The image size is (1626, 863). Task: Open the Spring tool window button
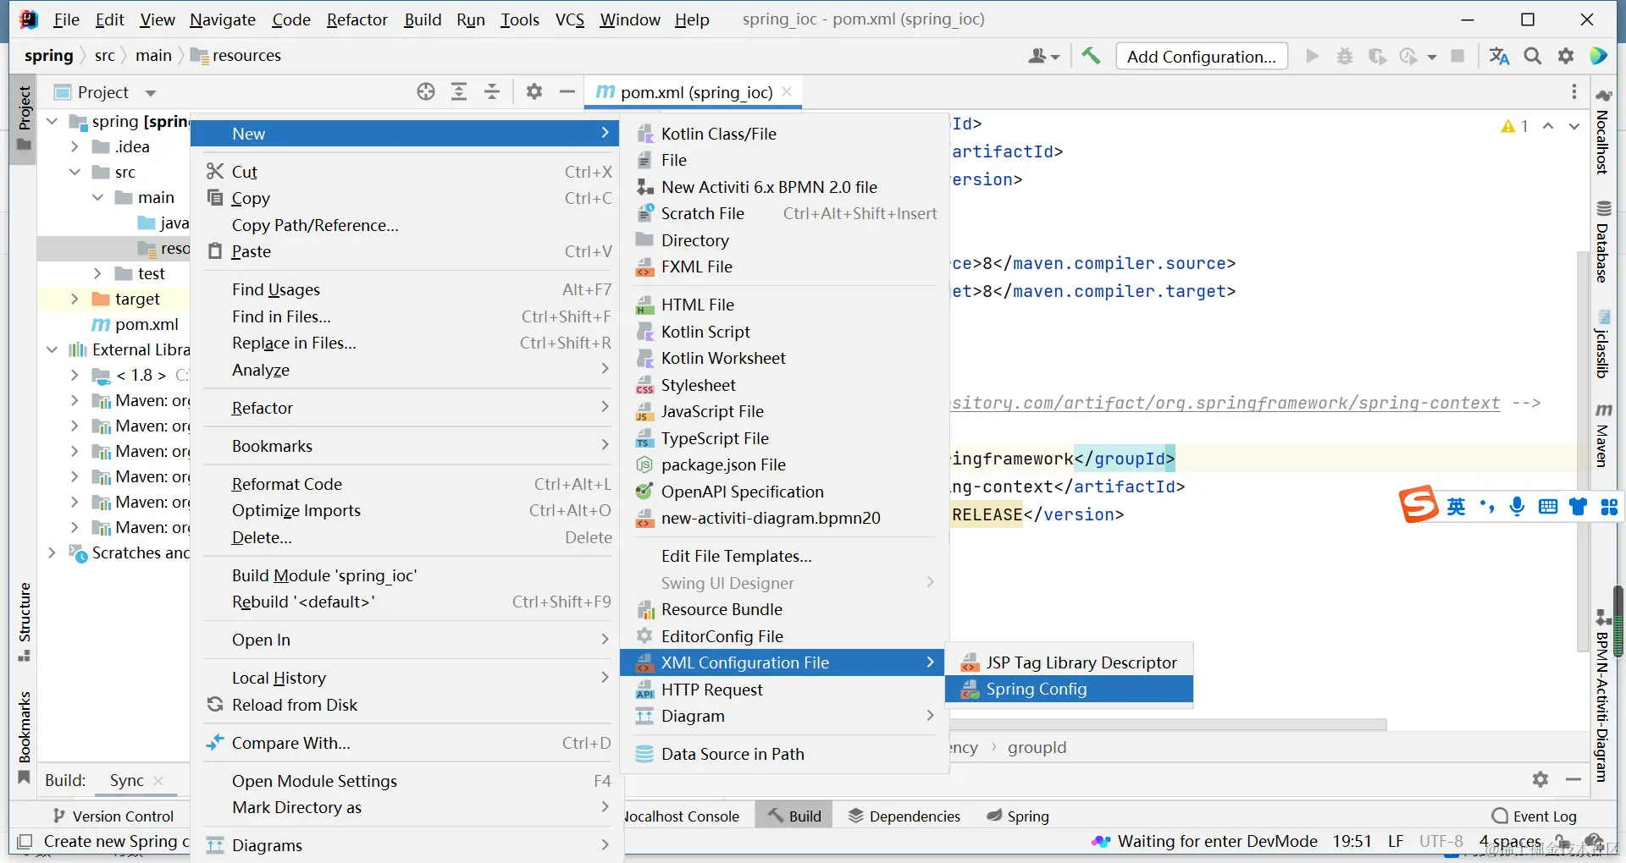point(1018,816)
